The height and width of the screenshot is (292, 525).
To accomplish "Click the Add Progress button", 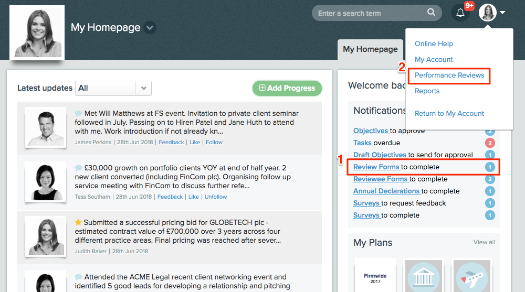I will pyautogui.click(x=287, y=88).
